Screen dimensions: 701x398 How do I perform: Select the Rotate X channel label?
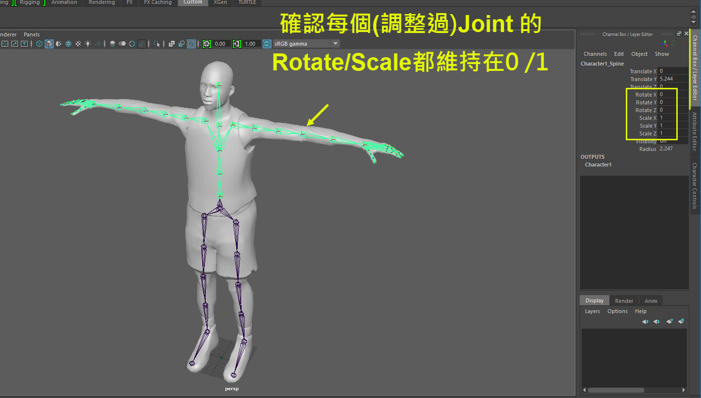646,95
